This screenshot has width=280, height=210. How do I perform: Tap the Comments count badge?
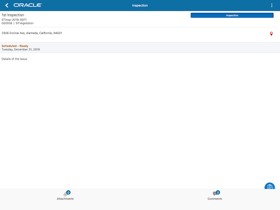point(218,192)
